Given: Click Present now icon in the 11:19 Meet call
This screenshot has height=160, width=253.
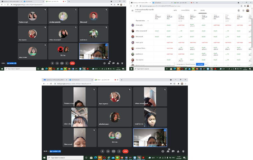Looking at the screenshot, I should click(x=114, y=151).
